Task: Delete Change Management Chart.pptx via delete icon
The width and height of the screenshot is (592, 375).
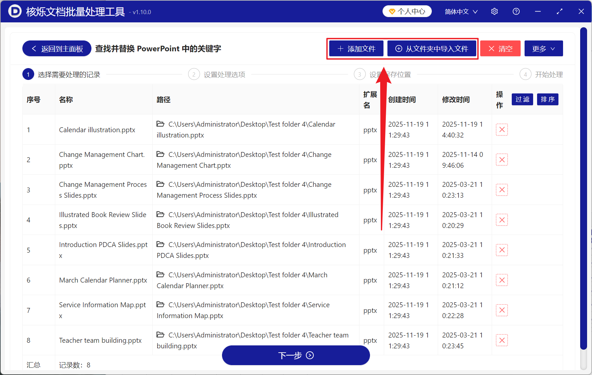Action: click(502, 160)
